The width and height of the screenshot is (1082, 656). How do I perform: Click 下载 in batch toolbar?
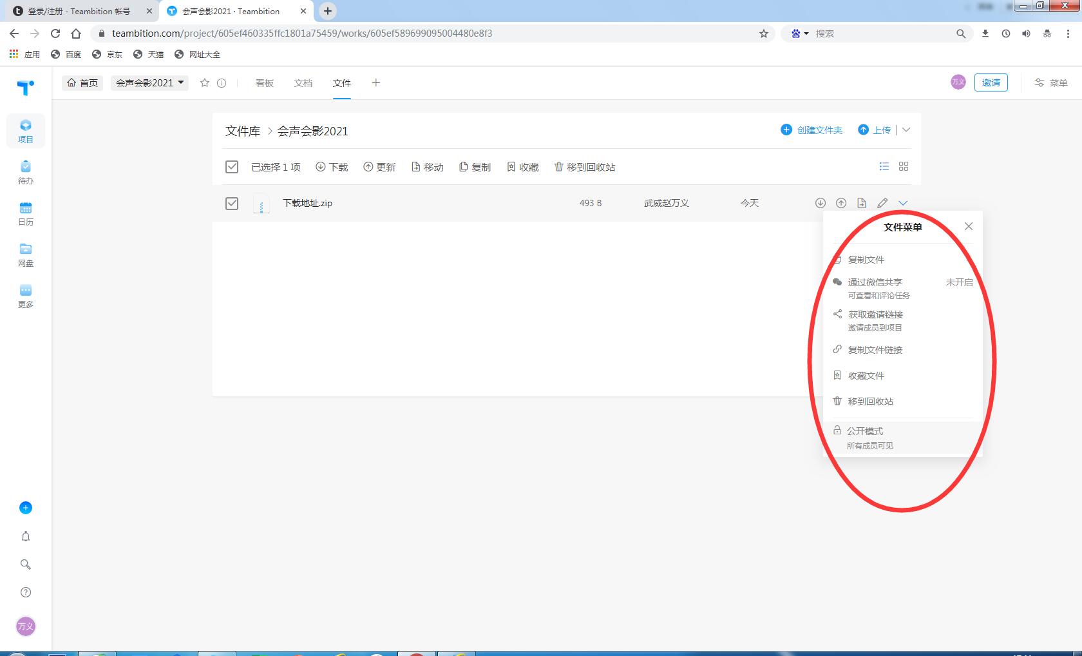[332, 167]
